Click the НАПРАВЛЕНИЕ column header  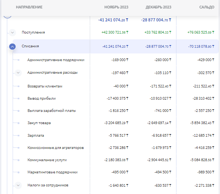coord(29,7)
